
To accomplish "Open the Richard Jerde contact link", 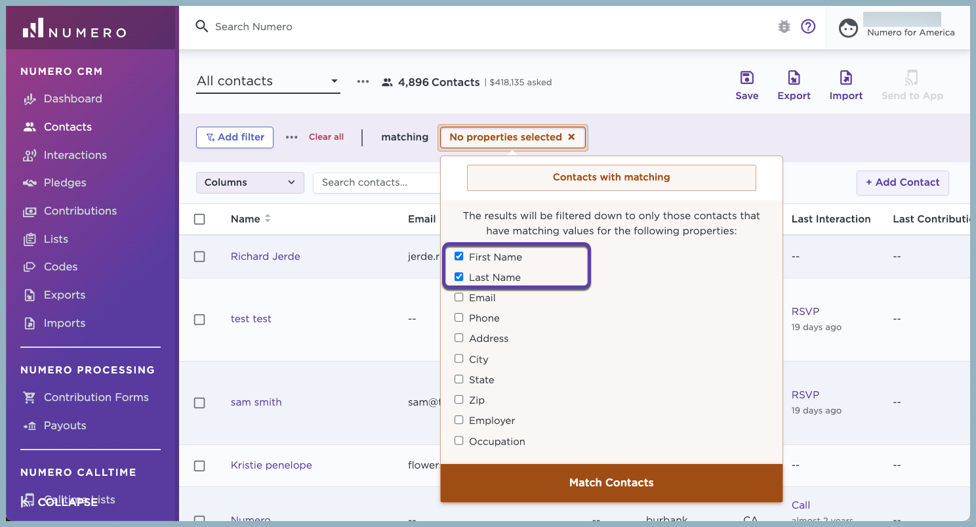I will pyautogui.click(x=266, y=257).
